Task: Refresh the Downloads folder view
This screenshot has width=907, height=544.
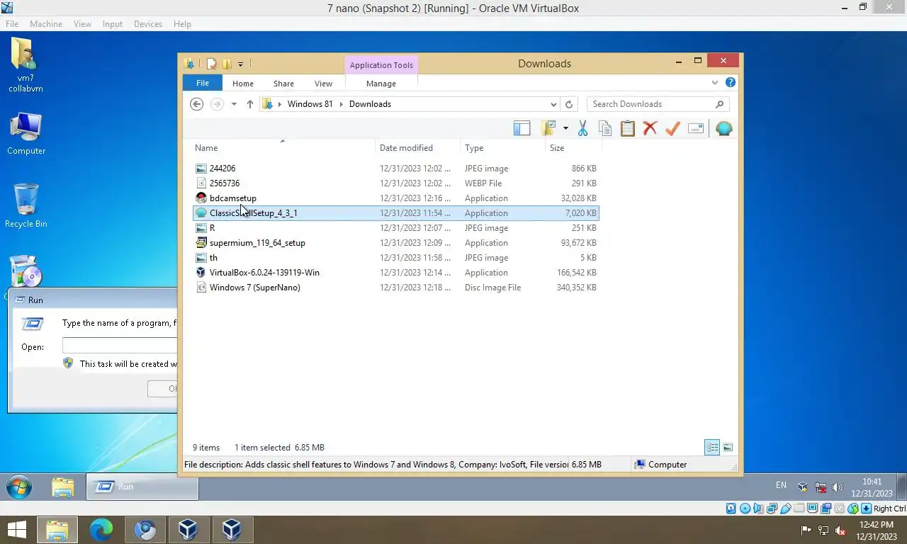Action: 568,104
